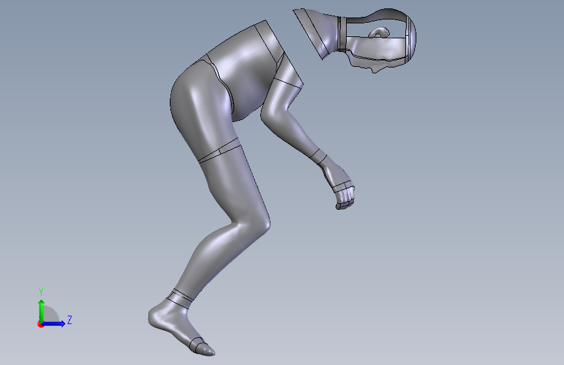Select the clenched fist of the mannequin
This screenshot has height=365, width=564.
point(345,197)
